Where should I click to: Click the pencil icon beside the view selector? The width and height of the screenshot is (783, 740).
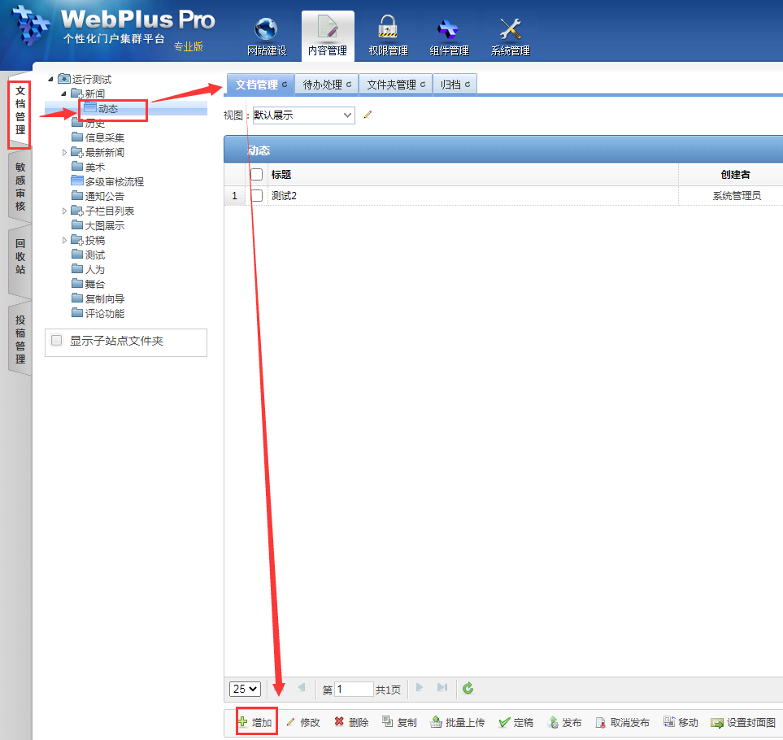point(368,115)
